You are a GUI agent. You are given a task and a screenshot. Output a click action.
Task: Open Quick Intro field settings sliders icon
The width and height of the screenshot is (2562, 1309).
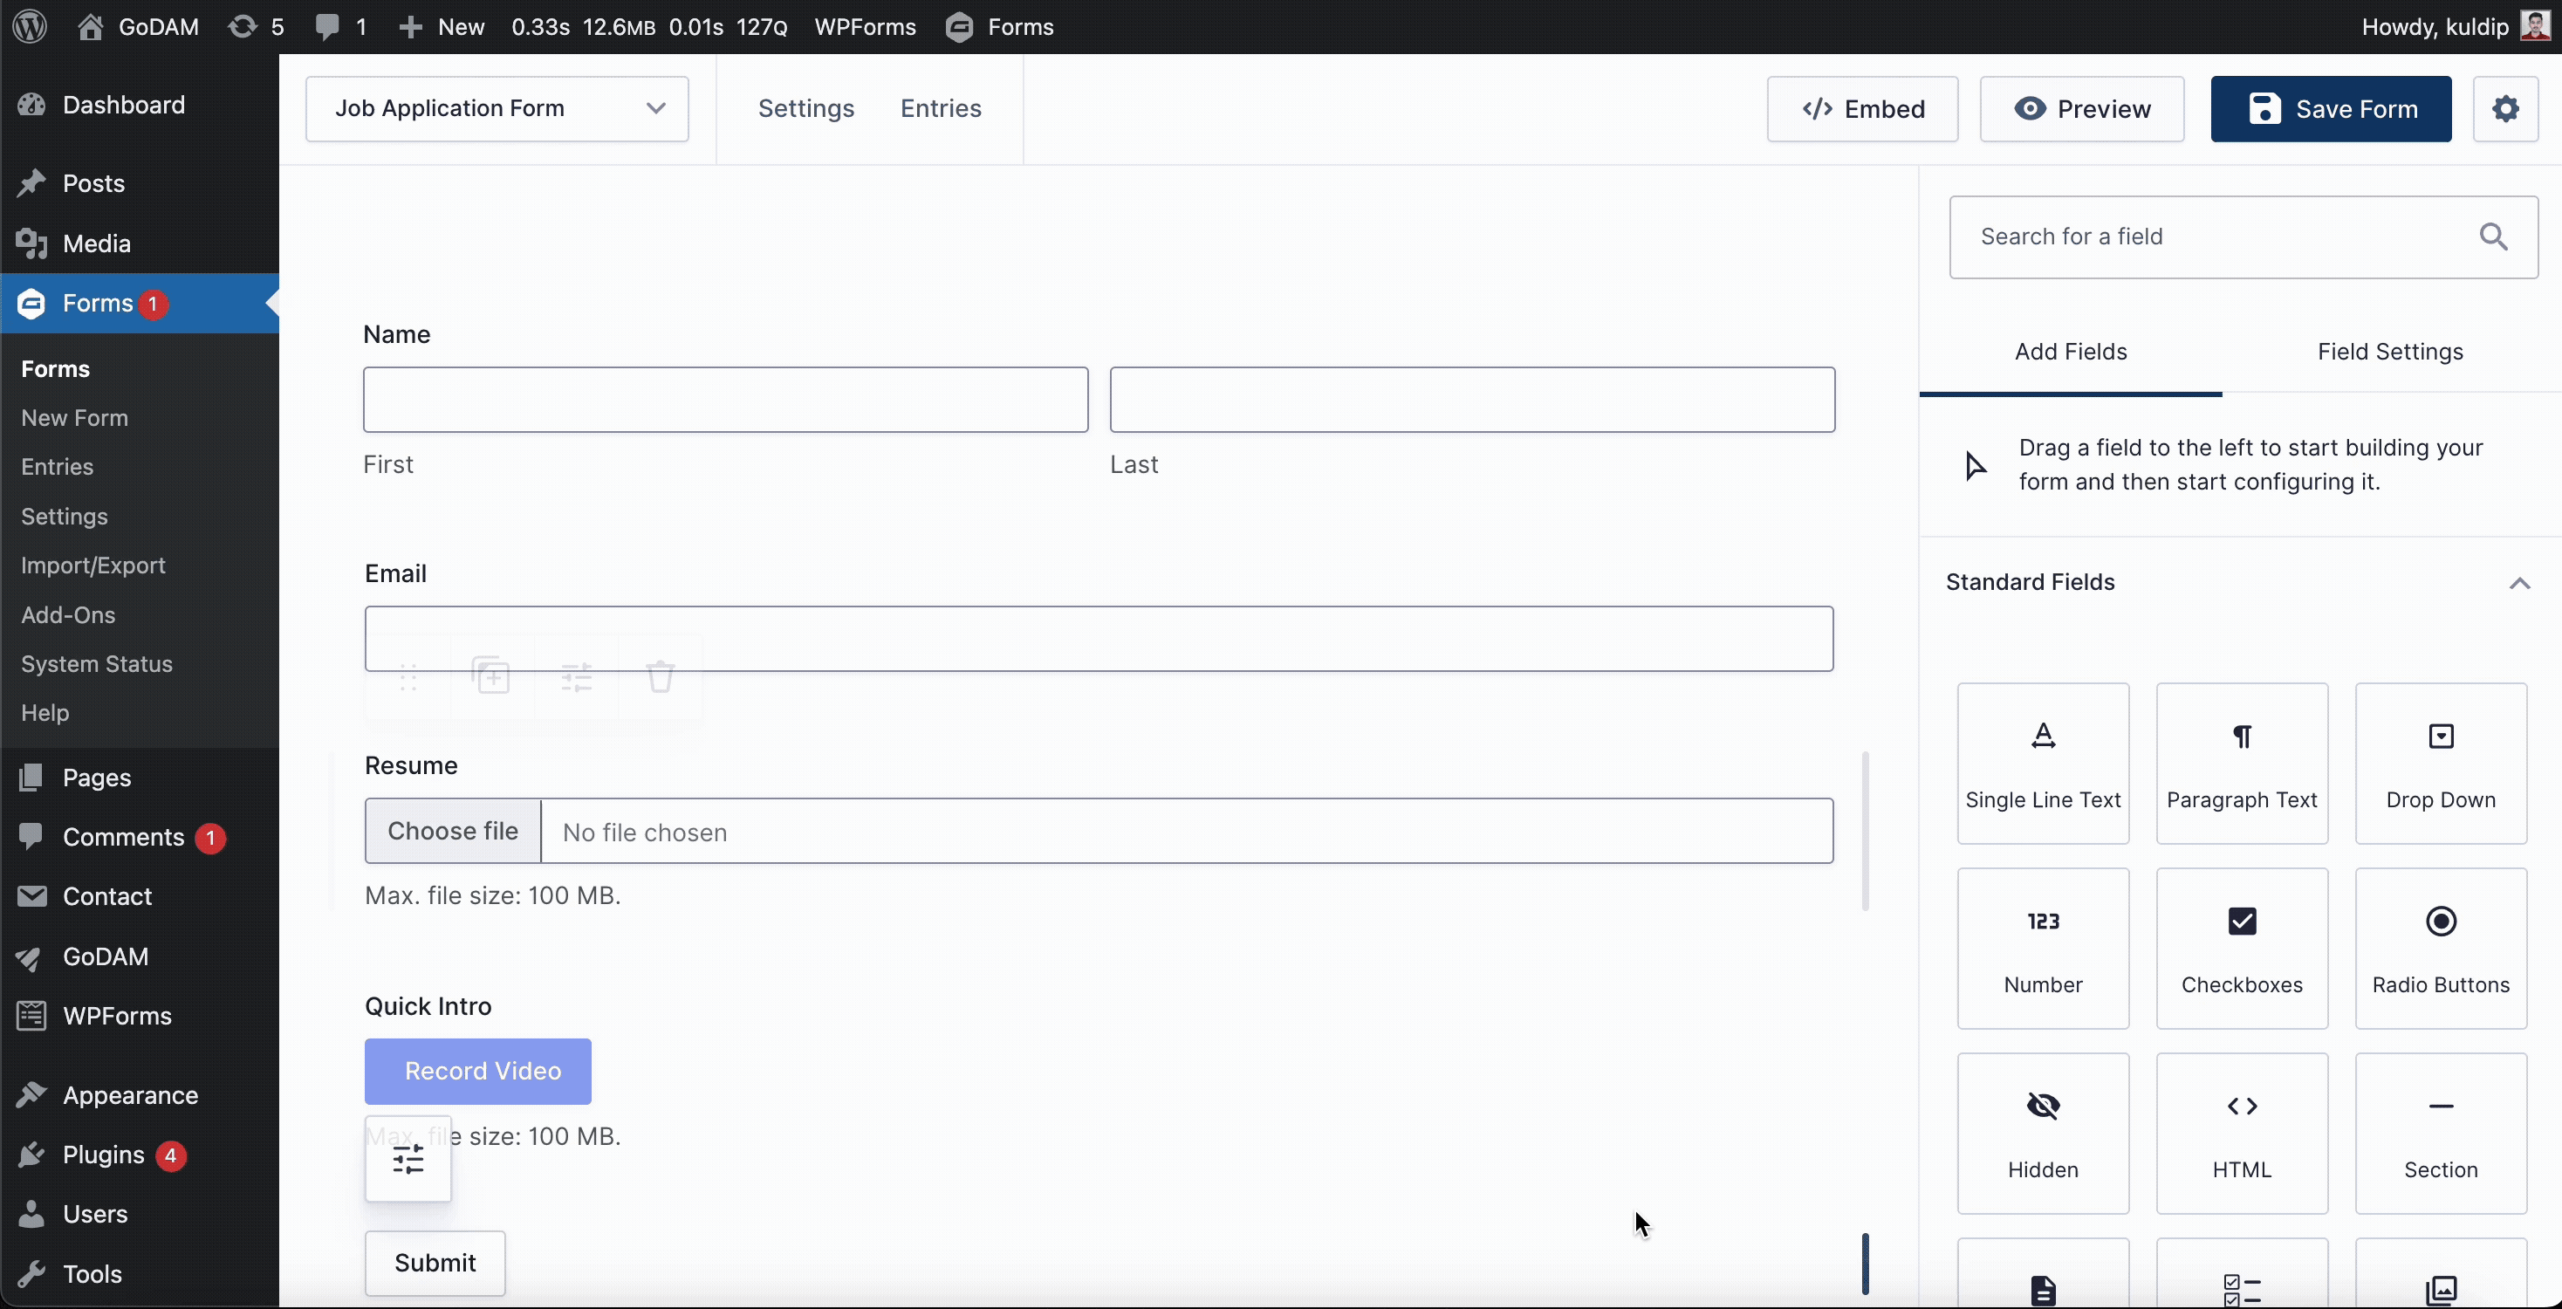408,1159
